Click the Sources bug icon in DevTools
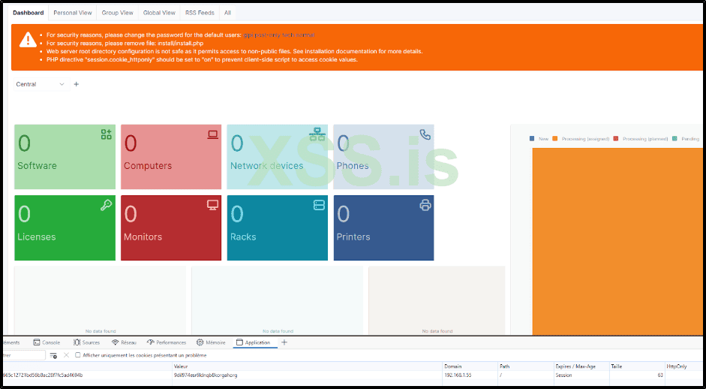Screen dimensions: 706x389 click(x=77, y=342)
